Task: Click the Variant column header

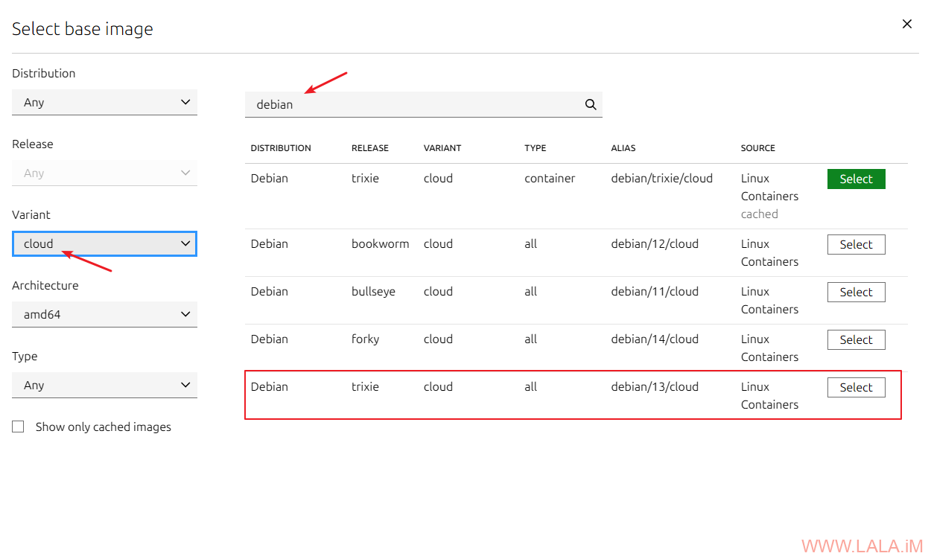Action: pos(442,148)
